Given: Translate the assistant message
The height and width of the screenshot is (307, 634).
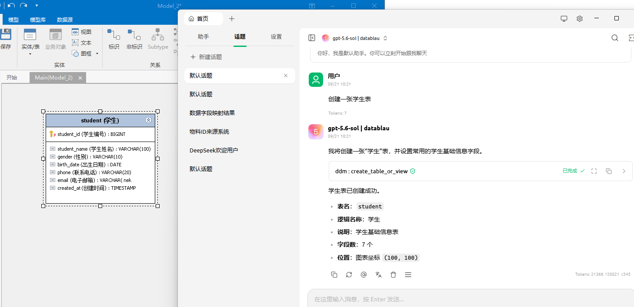Looking at the screenshot, I should [378, 274].
